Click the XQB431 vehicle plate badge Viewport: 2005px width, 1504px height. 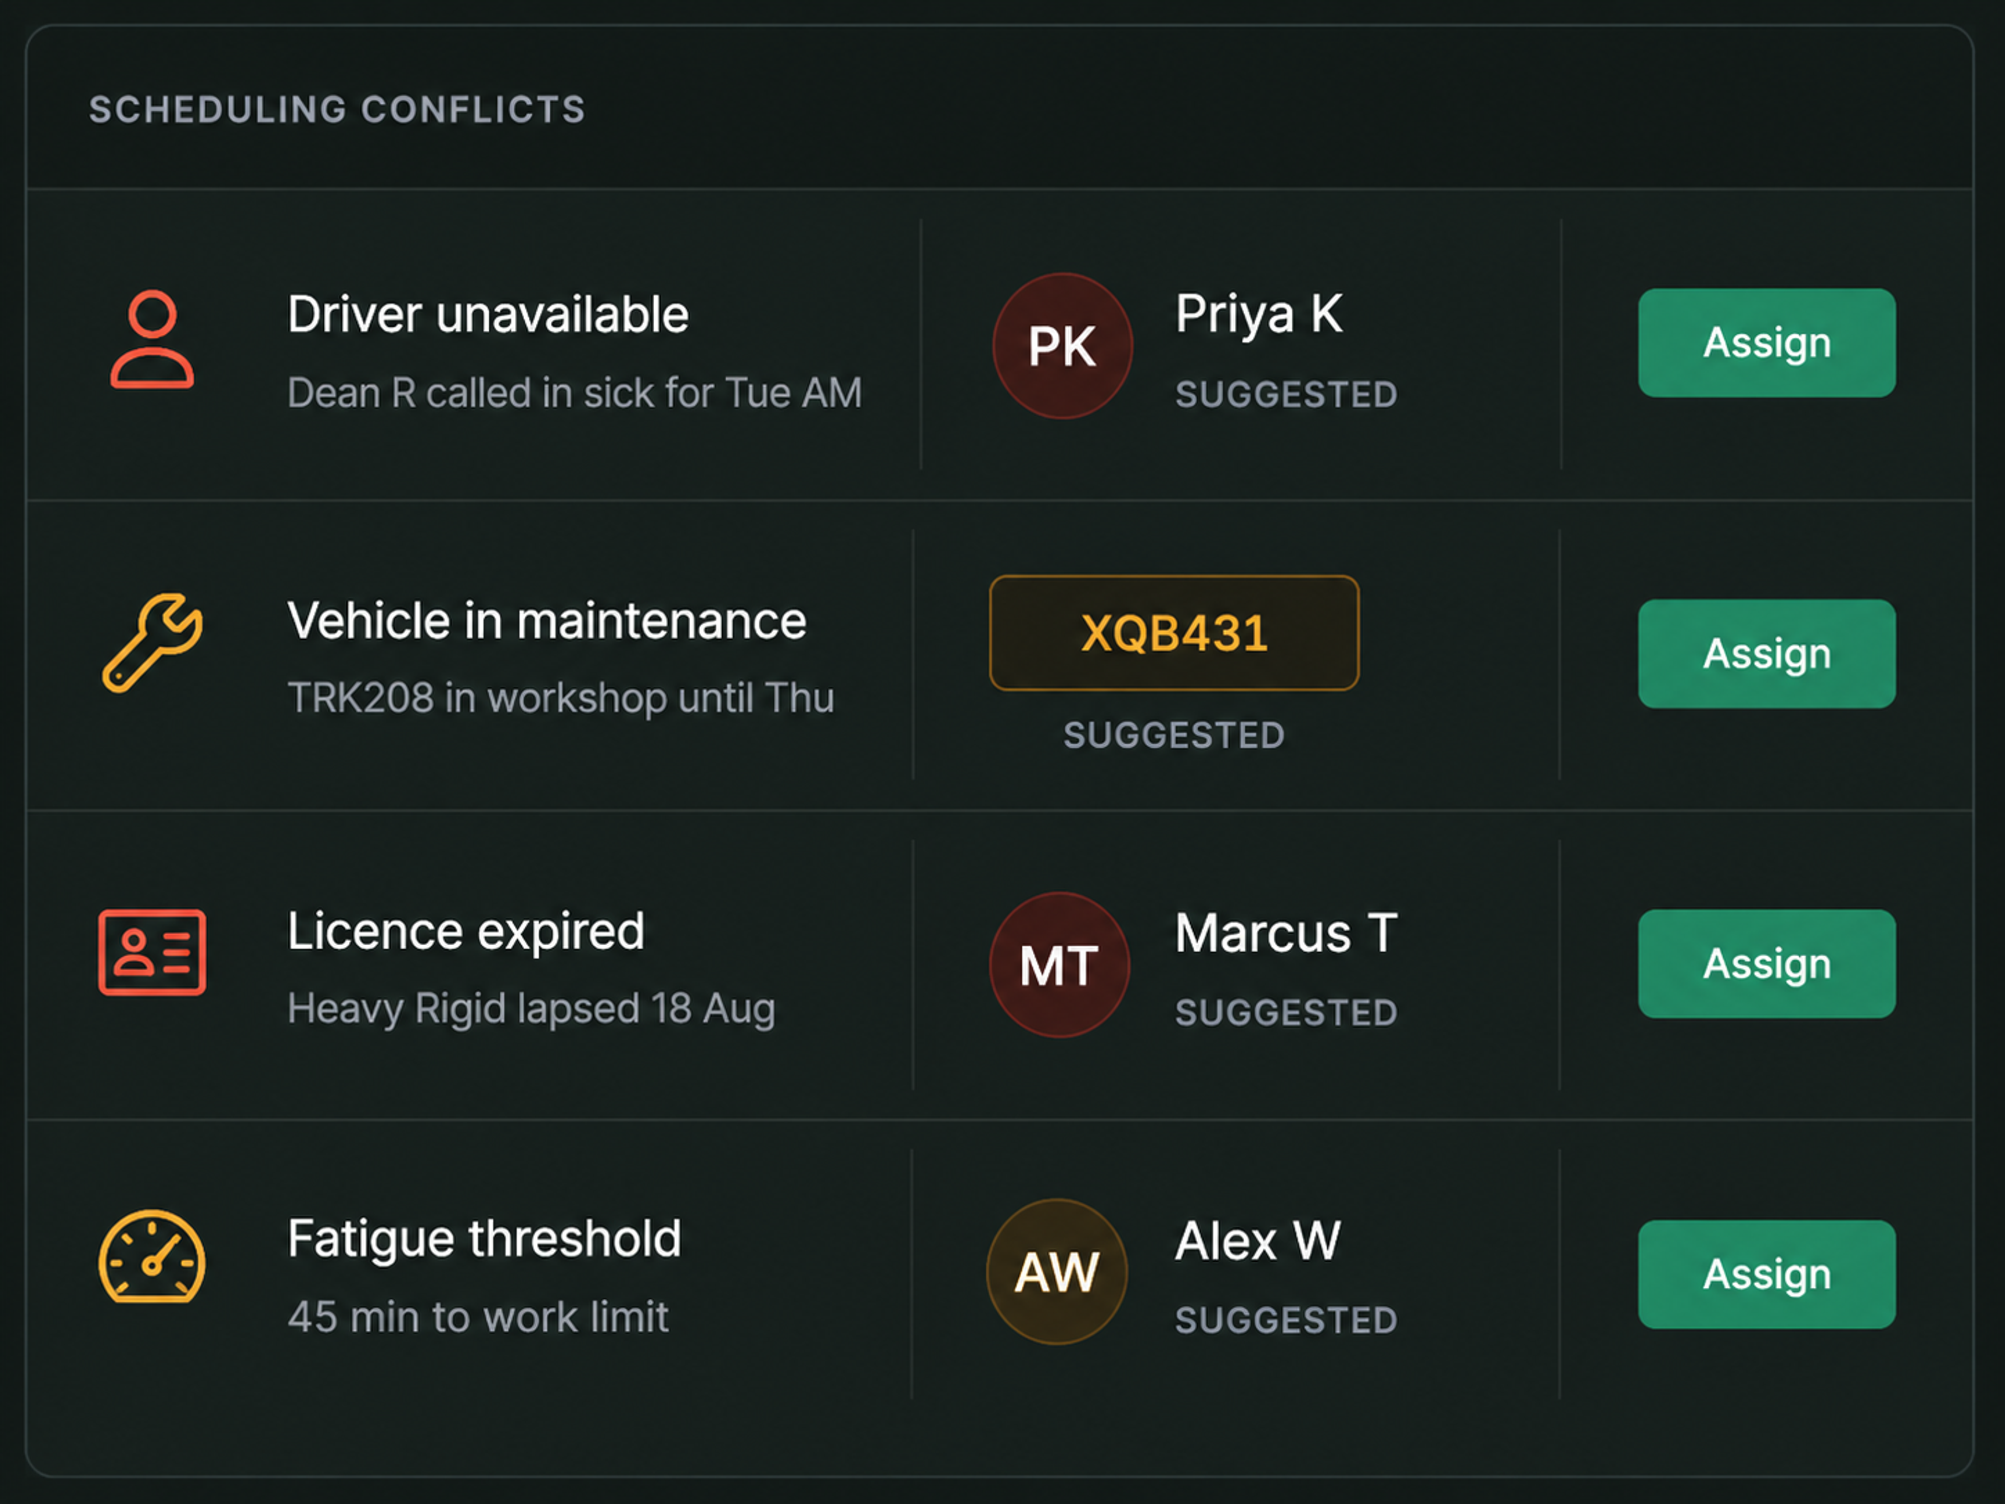point(1174,633)
